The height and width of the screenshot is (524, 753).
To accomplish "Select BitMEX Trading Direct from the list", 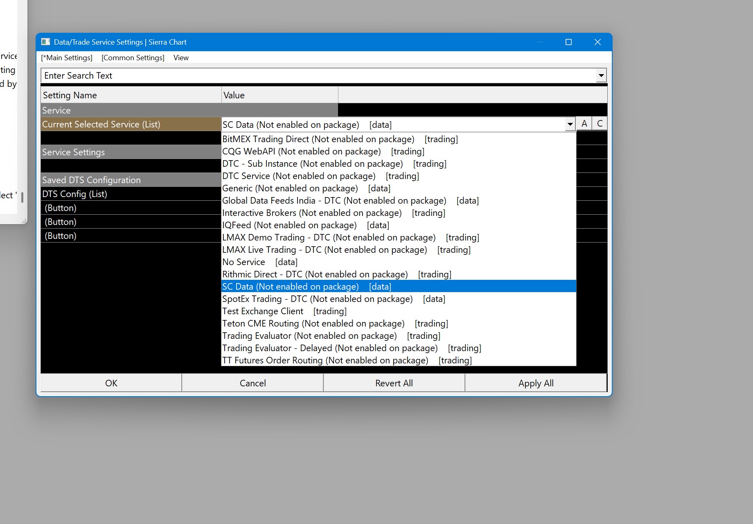I will pos(399,139).
